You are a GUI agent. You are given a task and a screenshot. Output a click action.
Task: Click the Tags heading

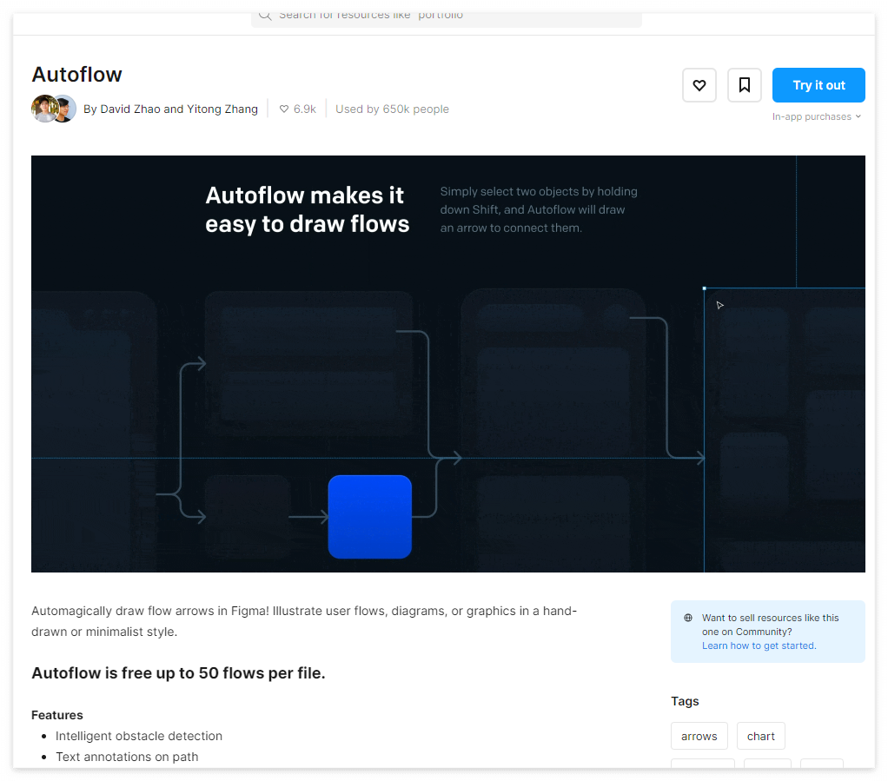tap(685, 701)
